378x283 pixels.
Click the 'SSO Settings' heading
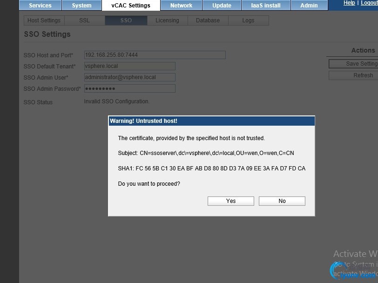pos(47,34)
